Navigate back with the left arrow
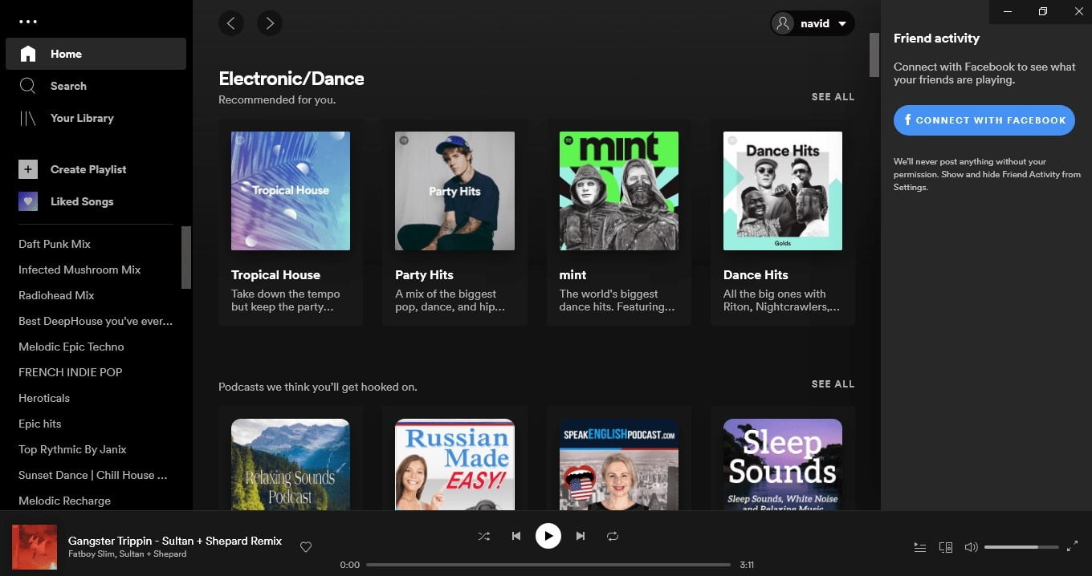The width and height of the screenshot is (1092, 576). [x=231, y=23]
